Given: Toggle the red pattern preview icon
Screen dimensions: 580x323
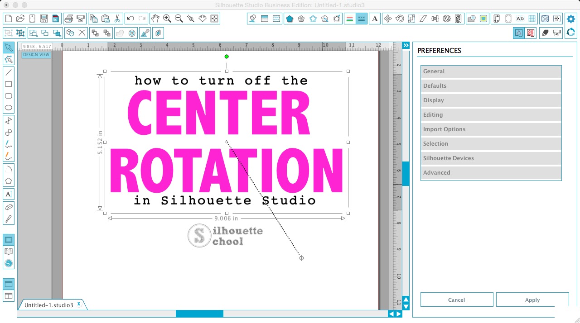Looking at the screenshot, I should point(531,33).
